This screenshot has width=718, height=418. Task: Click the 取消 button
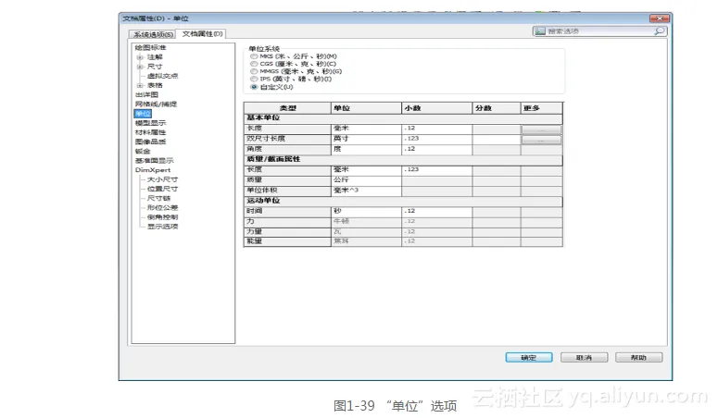[584, 358]
